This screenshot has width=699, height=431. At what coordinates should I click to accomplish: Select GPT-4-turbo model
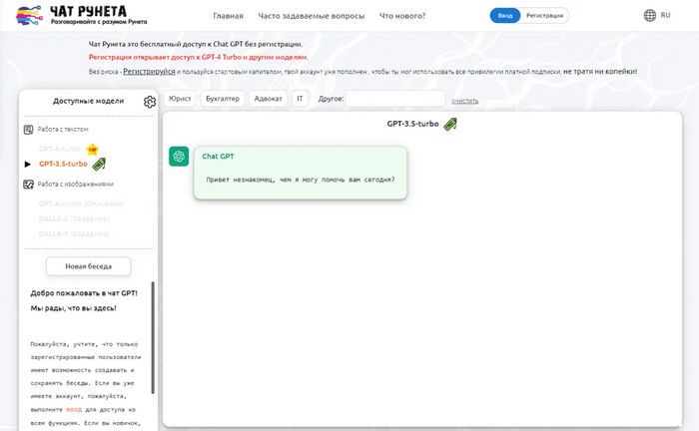[x=60, y=149]
